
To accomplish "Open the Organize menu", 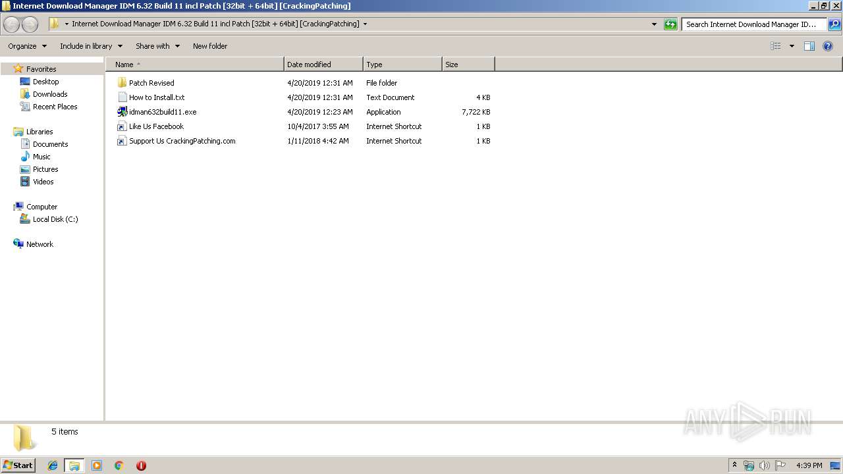I will (27, 46).
